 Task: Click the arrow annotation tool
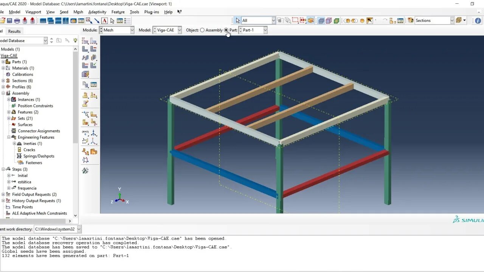click(97, 21)
